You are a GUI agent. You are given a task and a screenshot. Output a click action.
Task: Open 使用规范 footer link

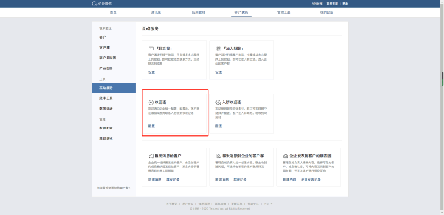click(204, 204)
